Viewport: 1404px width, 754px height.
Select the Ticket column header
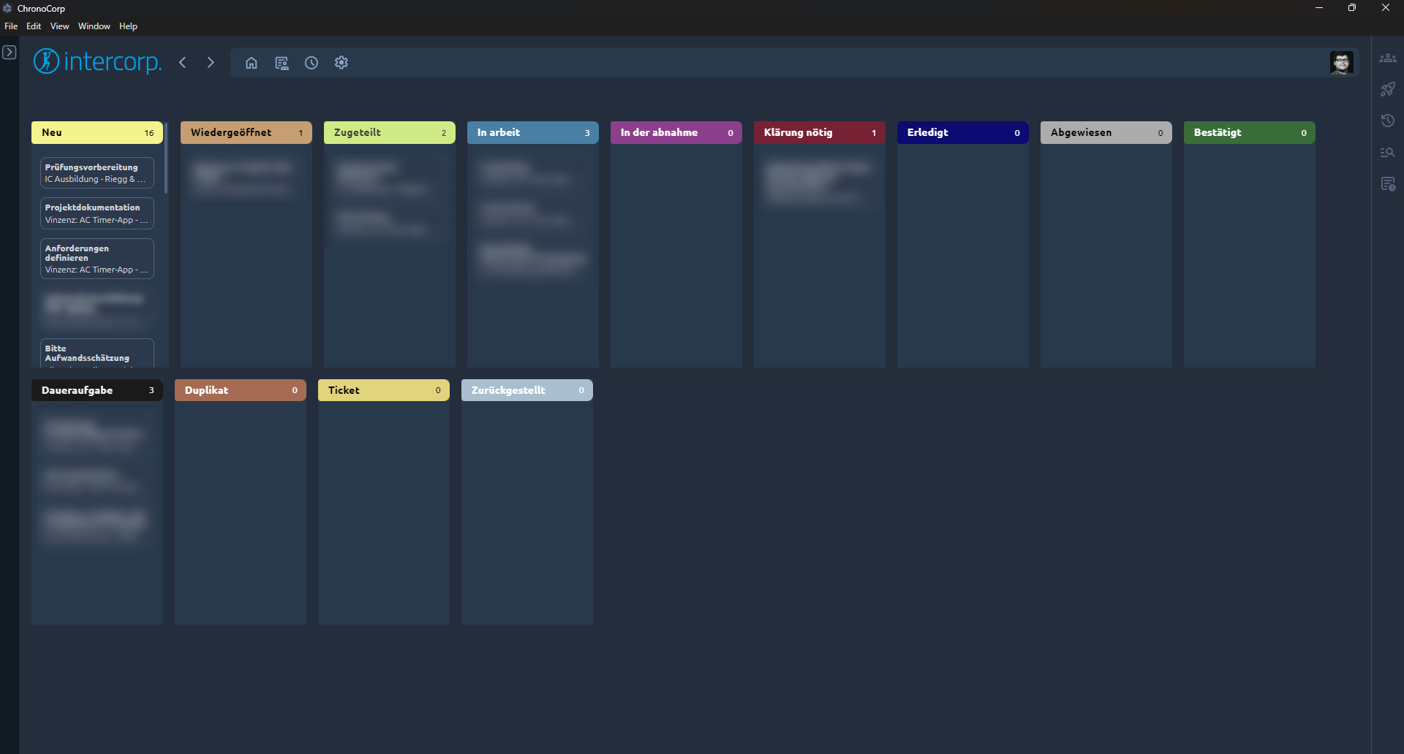point(384,390)
